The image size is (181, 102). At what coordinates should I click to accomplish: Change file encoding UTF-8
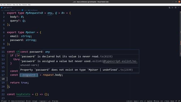click(141, 101)
